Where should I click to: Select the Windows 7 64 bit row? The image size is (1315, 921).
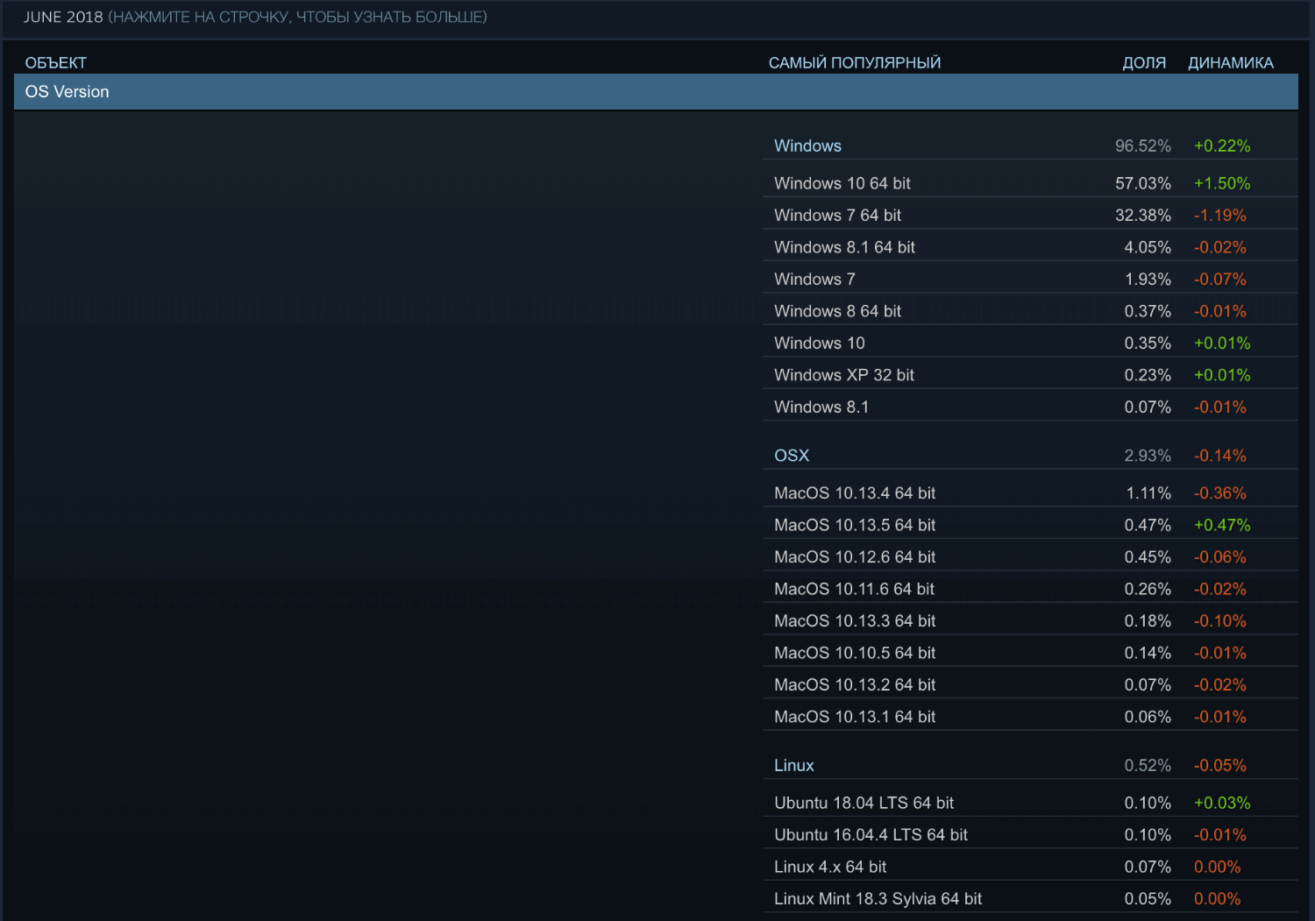point(1030,215)
